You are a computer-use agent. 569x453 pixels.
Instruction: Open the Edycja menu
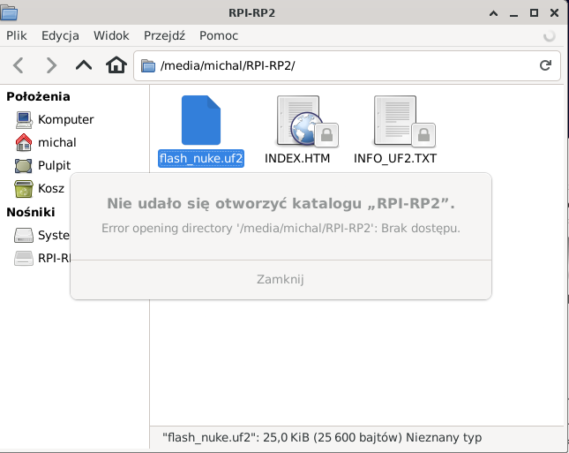(x=60, y=35)
